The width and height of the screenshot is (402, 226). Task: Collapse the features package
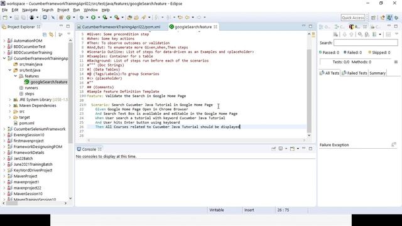click(15, 76)
